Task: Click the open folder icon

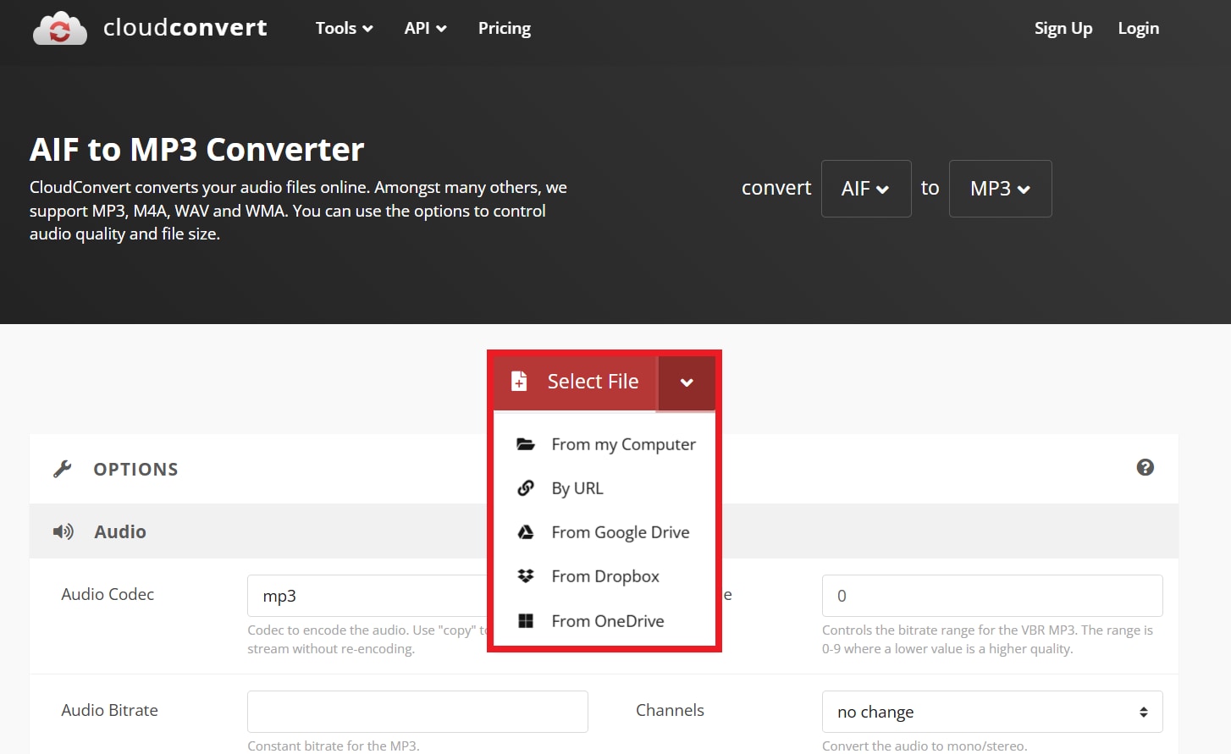Action: tap(526, 444)
